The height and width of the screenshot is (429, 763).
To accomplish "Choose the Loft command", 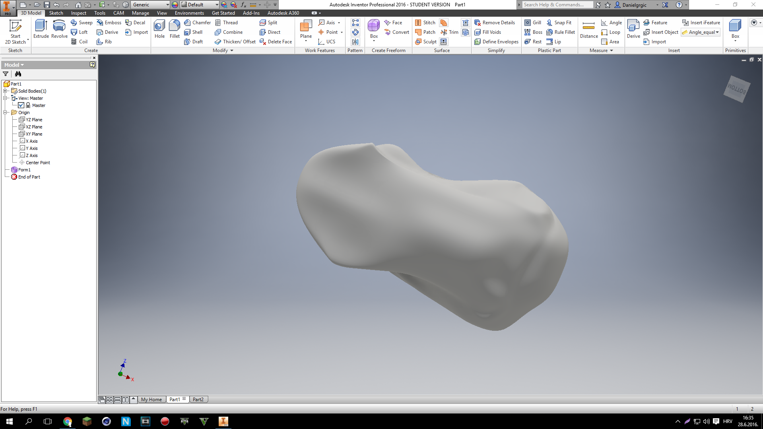I will pyautogui.click(x=79, y=32).
